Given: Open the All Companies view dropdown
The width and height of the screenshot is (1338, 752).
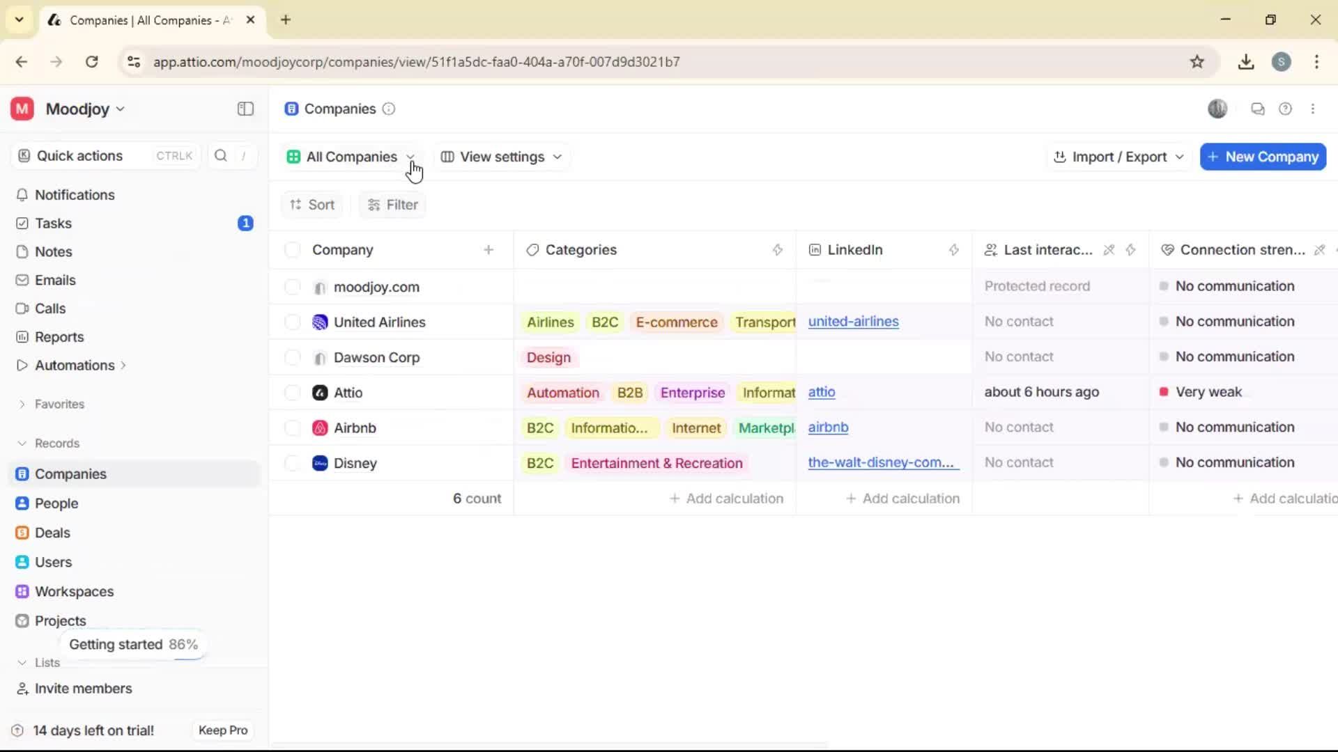Looking at the screenshot, I should 351,157.
